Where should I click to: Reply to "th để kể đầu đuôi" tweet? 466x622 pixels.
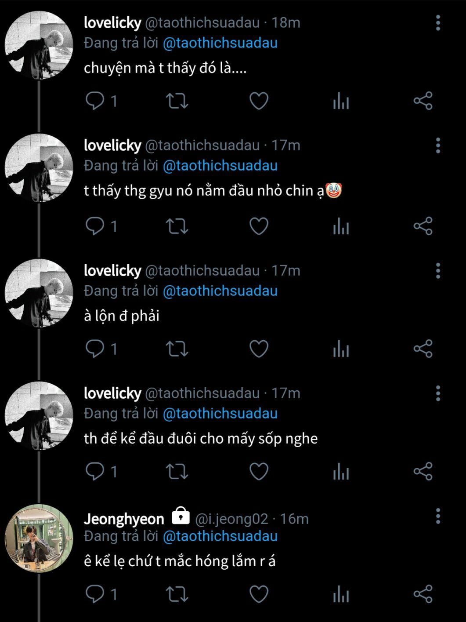94,472
